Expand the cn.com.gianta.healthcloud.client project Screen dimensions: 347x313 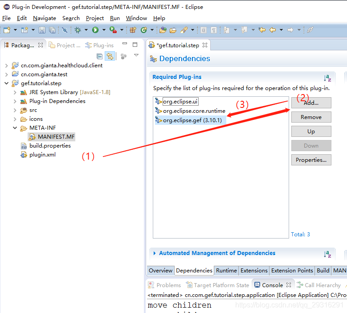click(6, 66)
